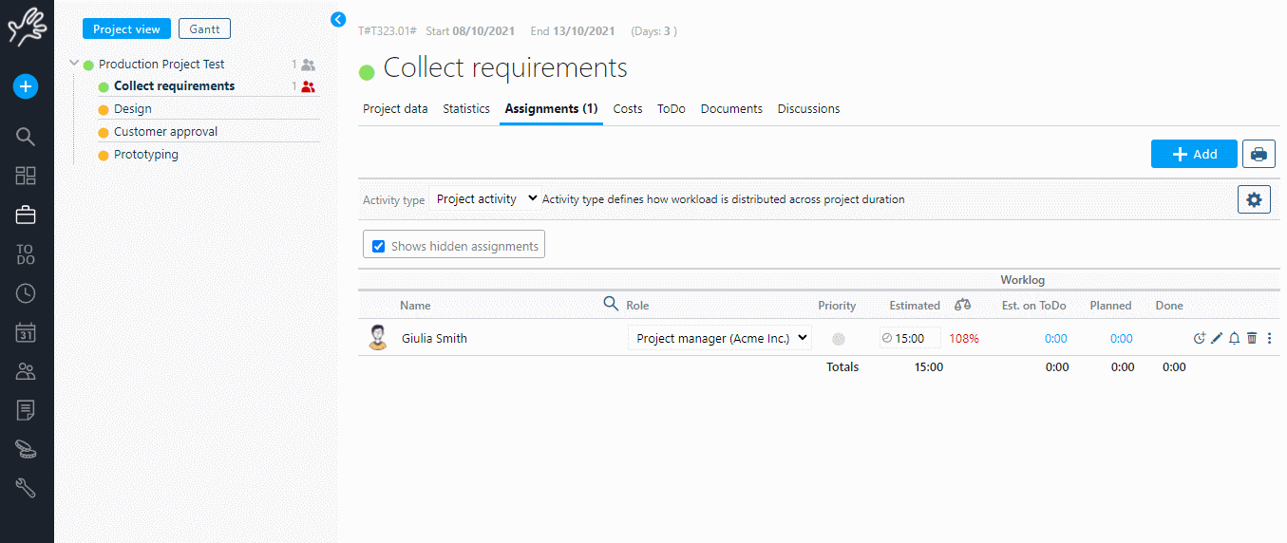Open the Project manager role dropdown

click(720, 338)
